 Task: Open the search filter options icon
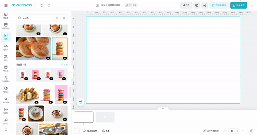(x=64, y=18)
